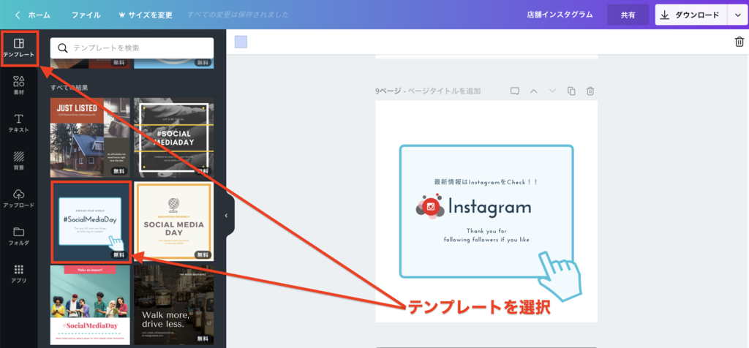This screenshot has height=348, width=749.
Task: Select the Instagram heading text on canvas
Action: (x=489, y=207)
